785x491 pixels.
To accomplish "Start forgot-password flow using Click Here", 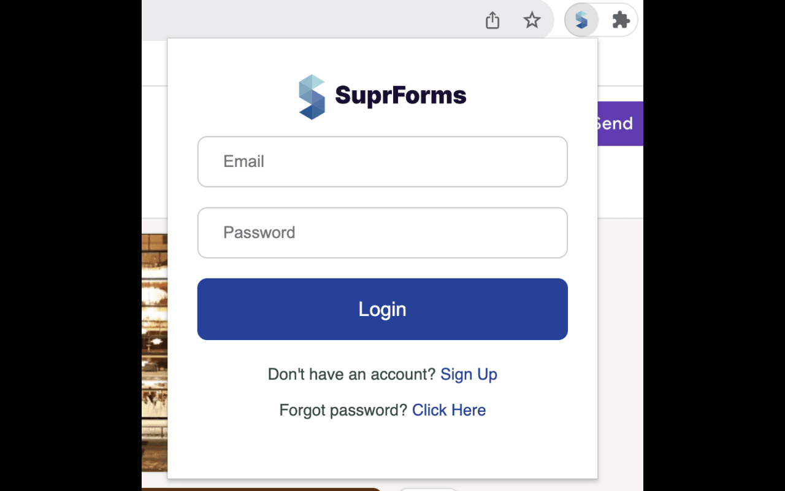I will tap(449, 410).
